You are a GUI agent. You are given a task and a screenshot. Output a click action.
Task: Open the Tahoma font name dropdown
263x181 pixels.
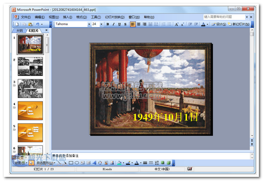coord(89,24)
